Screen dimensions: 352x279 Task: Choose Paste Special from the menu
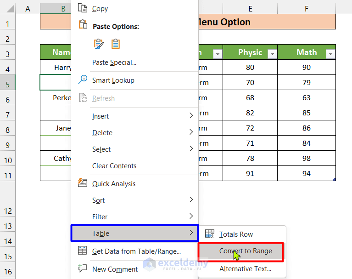click(x=114, y=63)
